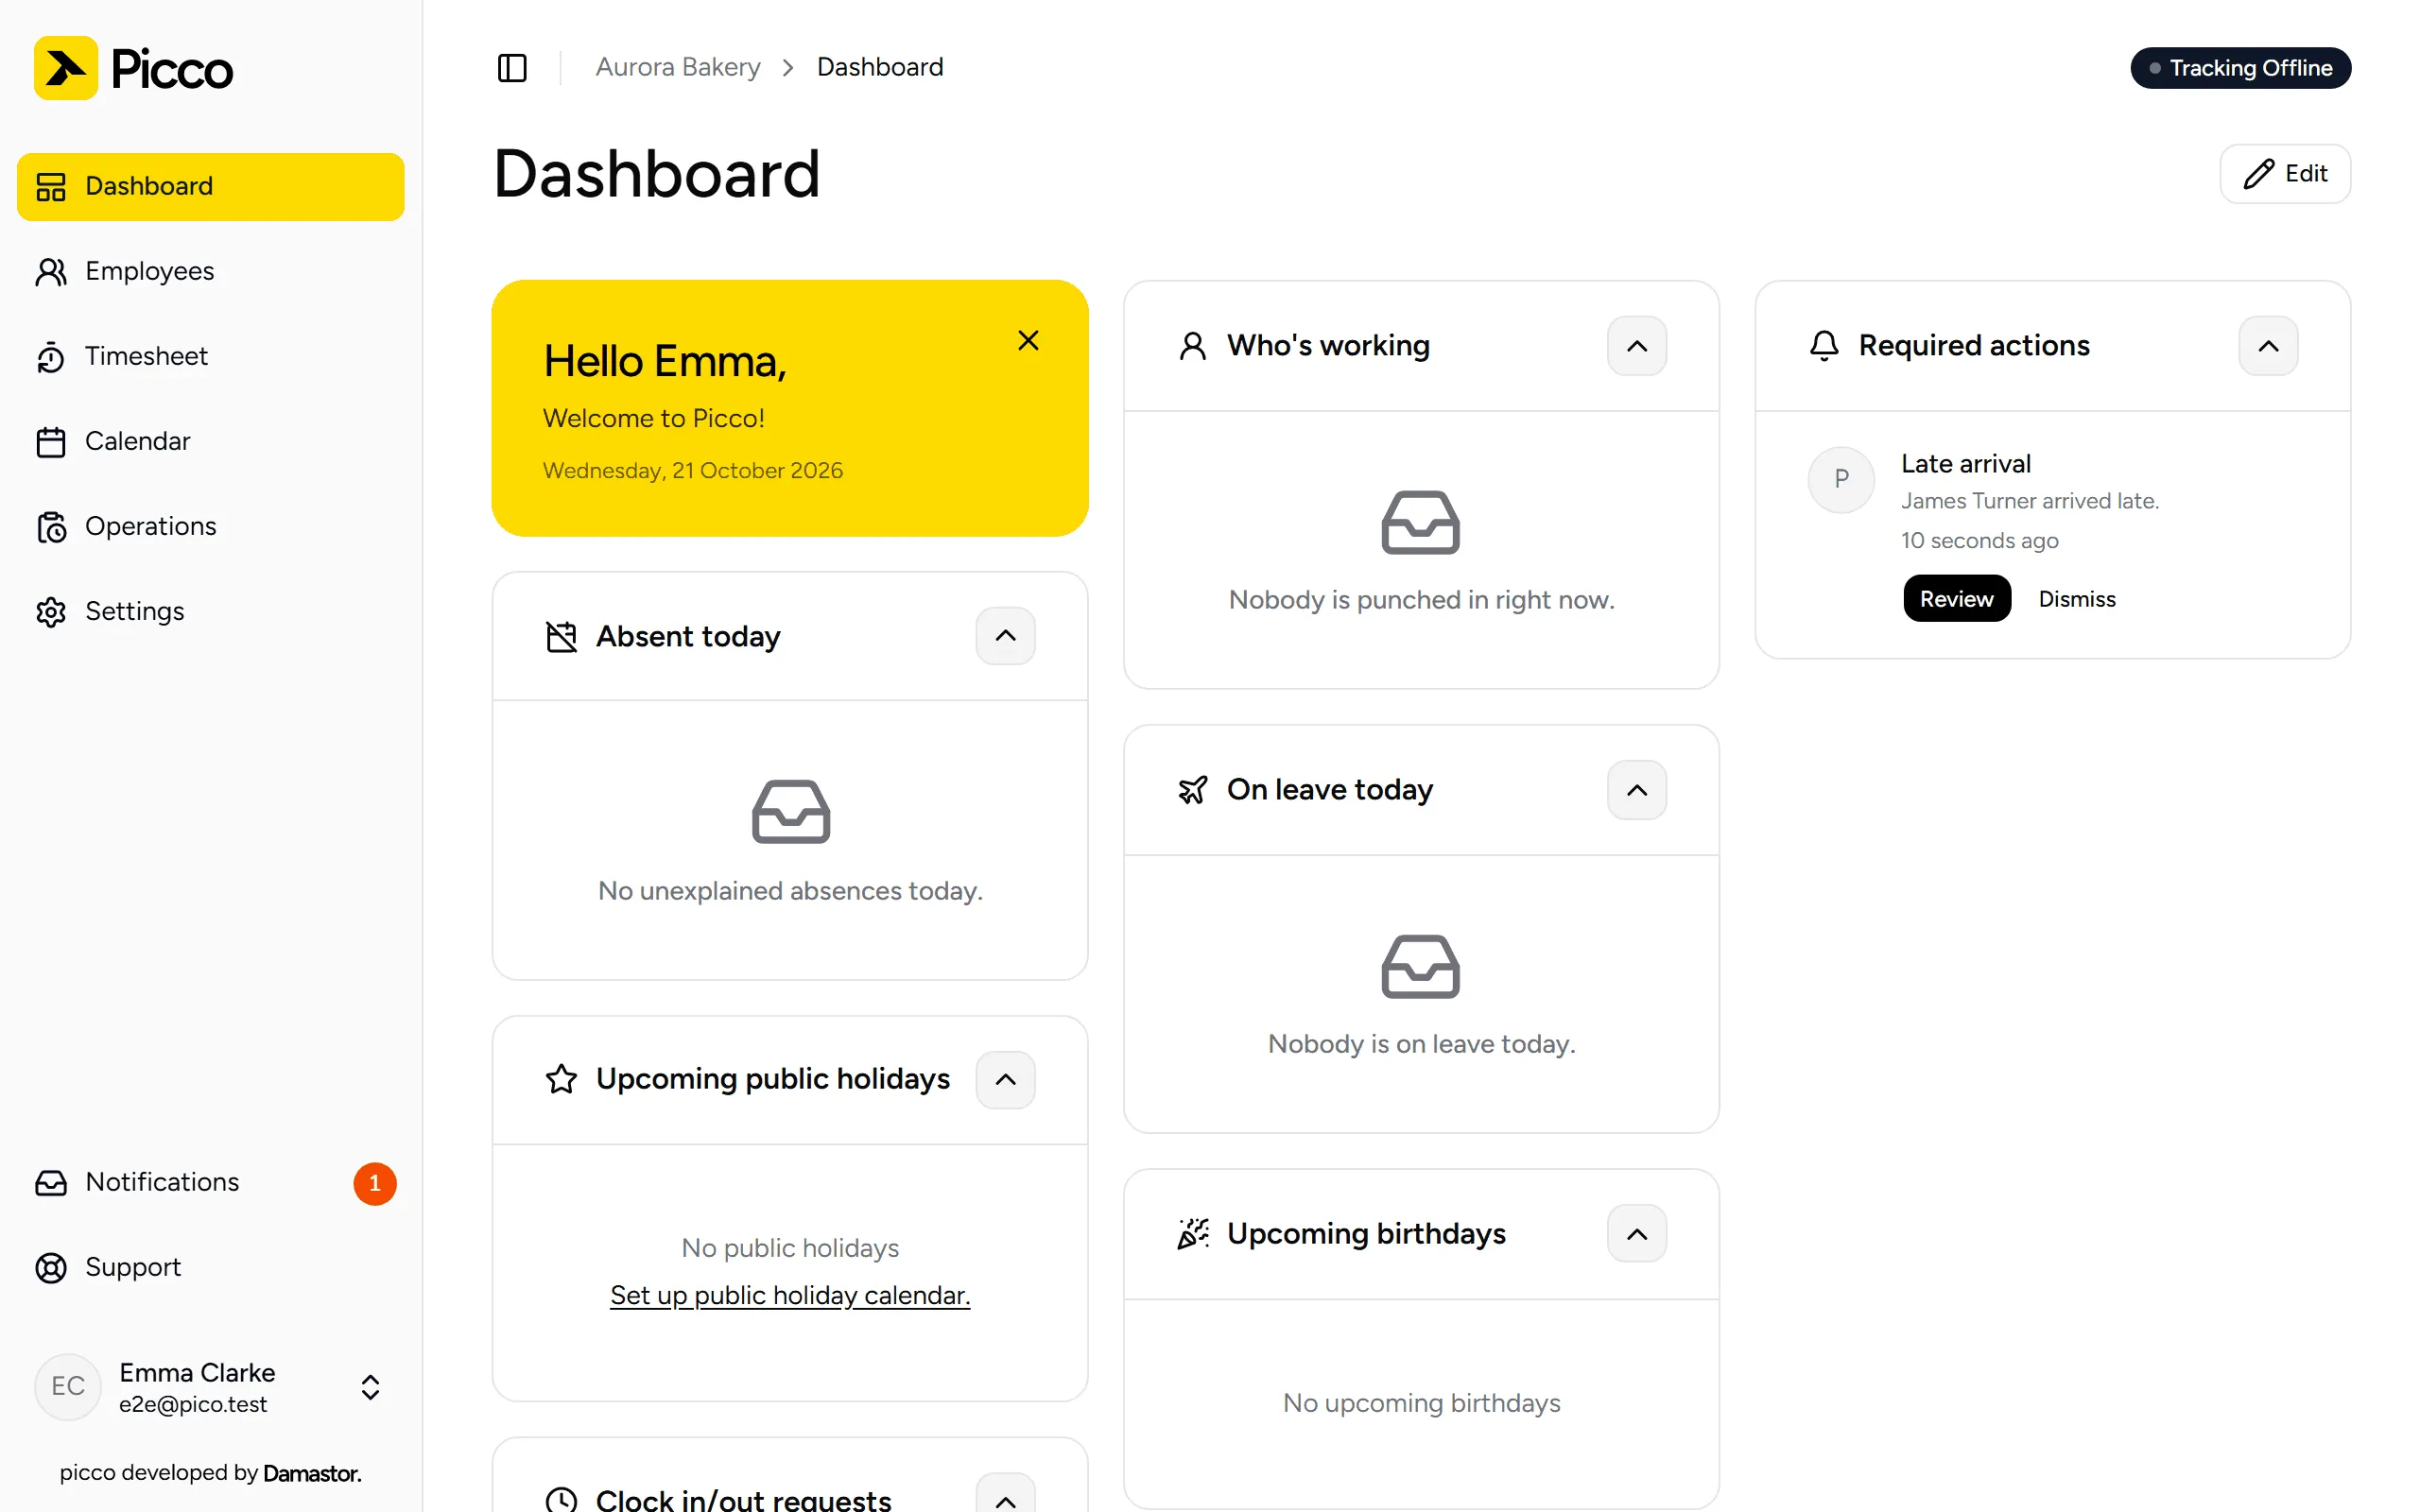
Task: Toggle the sidebar panel icon
Action: pos(512,68)
